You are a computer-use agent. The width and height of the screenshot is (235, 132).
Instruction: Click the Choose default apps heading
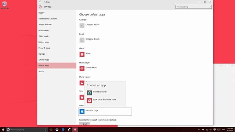pyautogui.click(x=92, y=15)
